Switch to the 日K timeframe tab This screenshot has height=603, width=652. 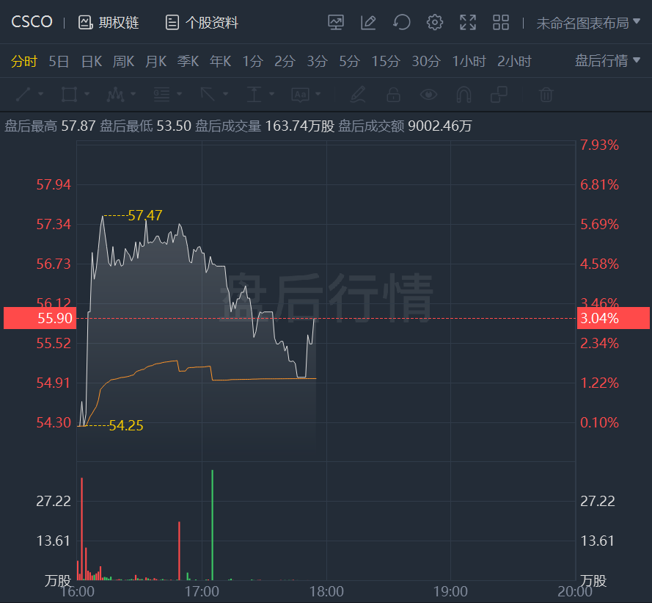[x=92, y=61]
